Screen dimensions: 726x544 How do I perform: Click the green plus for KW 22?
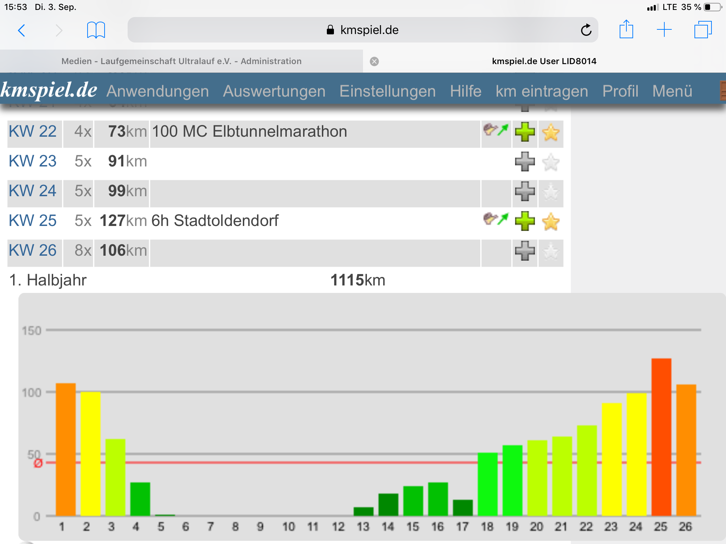tap(525, 132)
